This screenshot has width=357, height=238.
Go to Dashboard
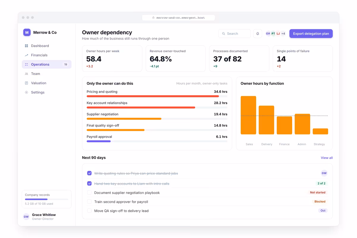[47, 46]
